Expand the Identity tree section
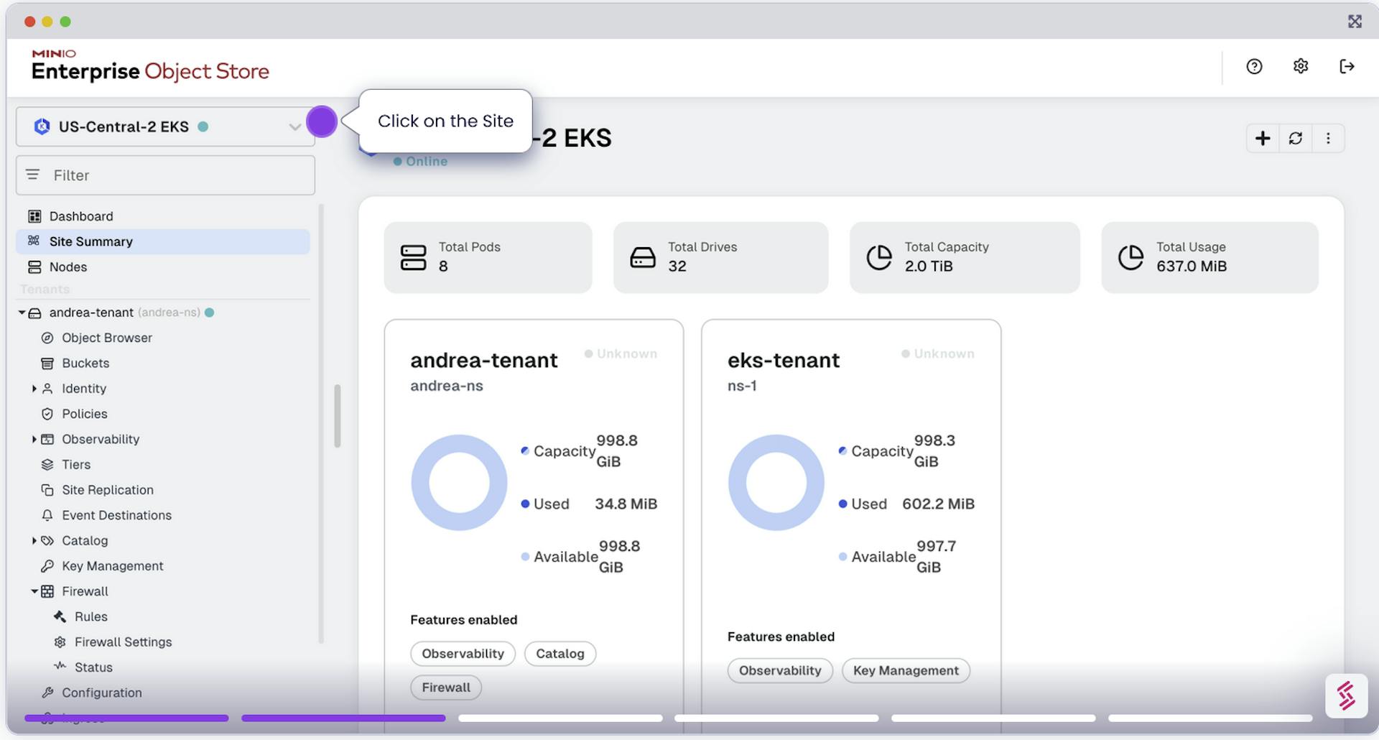The height and width of the screenshot is (740, 1379). pyautogui.click(x=34, y=389)
